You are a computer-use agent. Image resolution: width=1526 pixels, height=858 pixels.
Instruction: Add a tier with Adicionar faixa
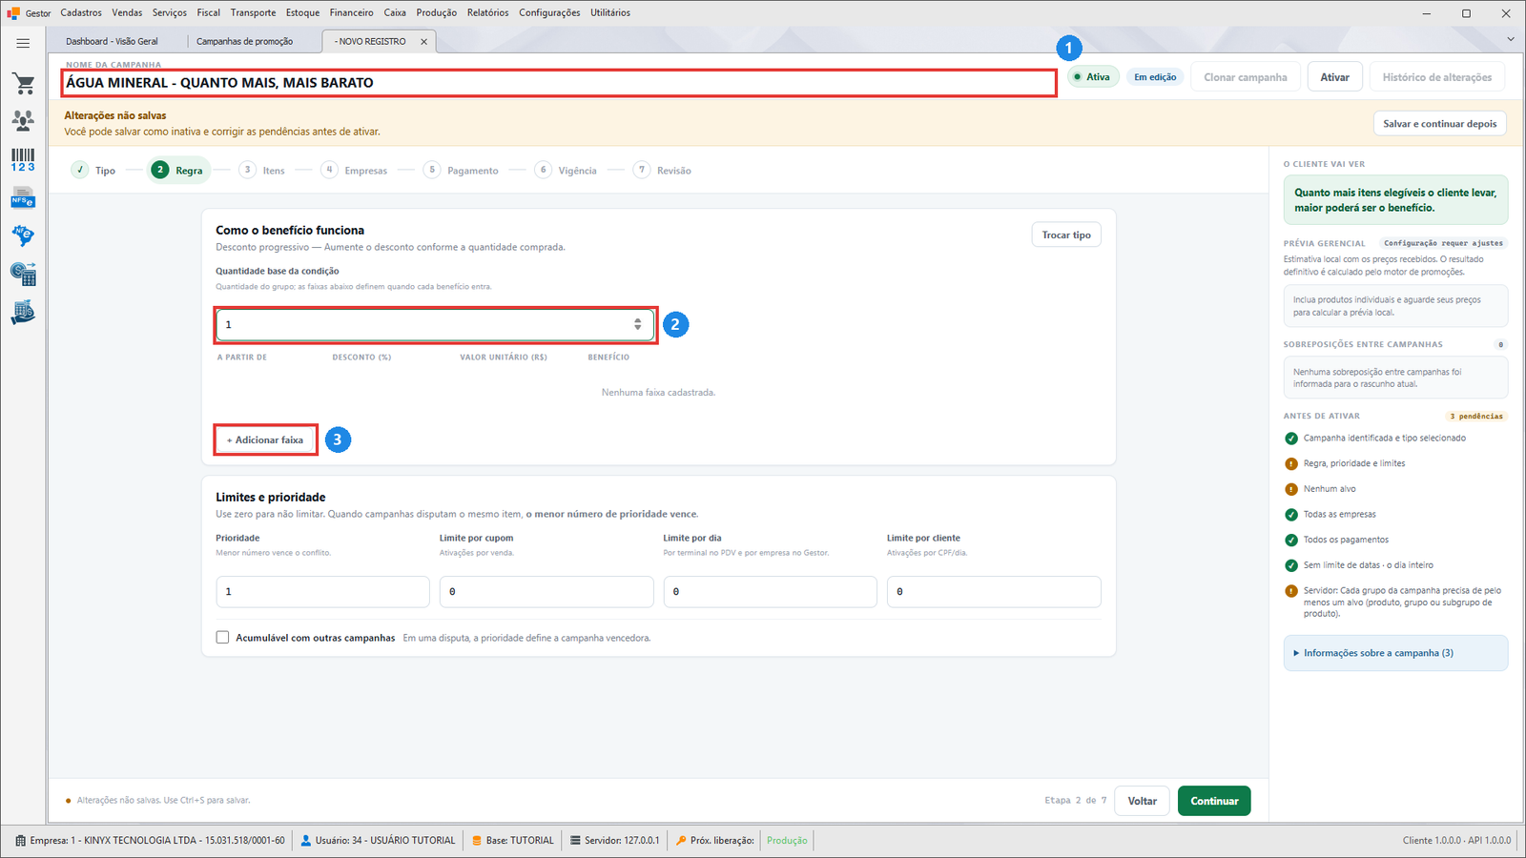(x=265, y=440)
